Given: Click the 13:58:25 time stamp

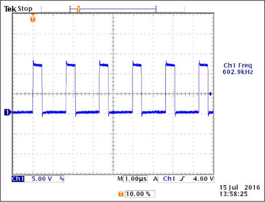Looking at the screenshot, I should pos(234,194).
